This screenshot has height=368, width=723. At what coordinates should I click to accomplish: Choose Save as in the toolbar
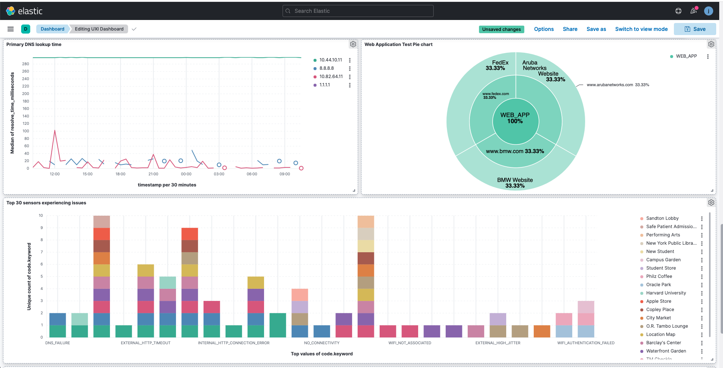point(596,29)
